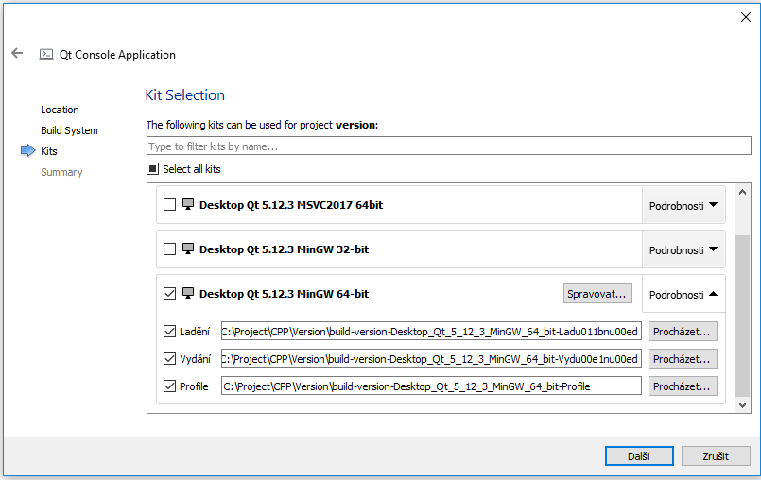Click the blue arrow beside Kits step
Screen dimensions: 761x480
pyautogui.click(x=27, y=151)
